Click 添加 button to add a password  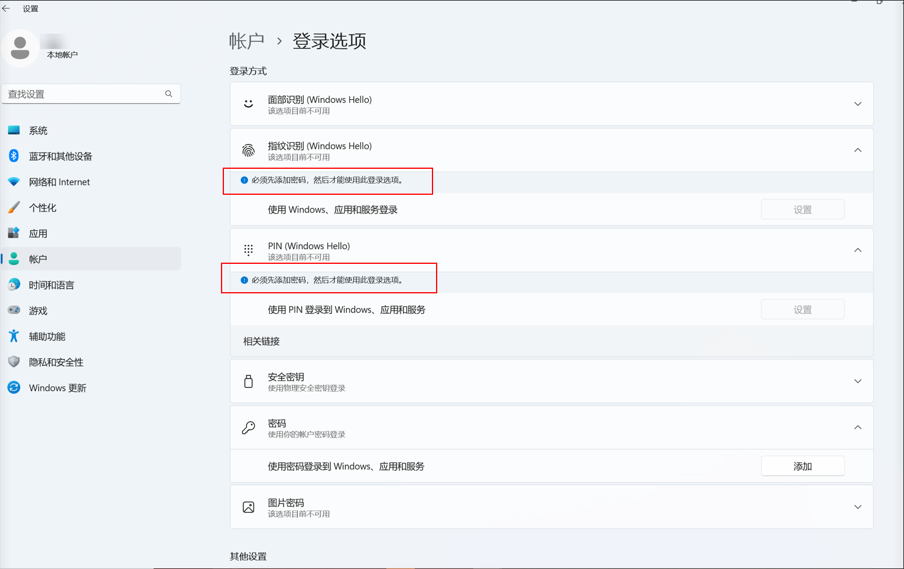(802, 466)
